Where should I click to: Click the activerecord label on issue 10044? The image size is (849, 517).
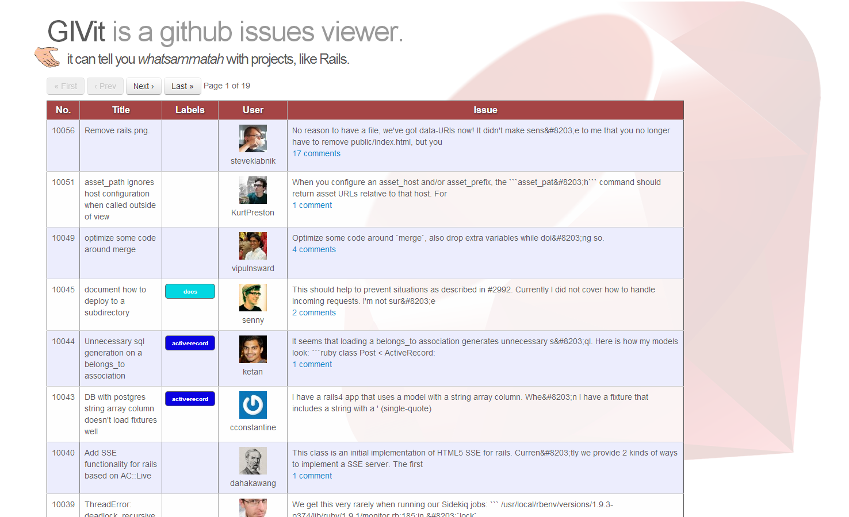(190, 342)
